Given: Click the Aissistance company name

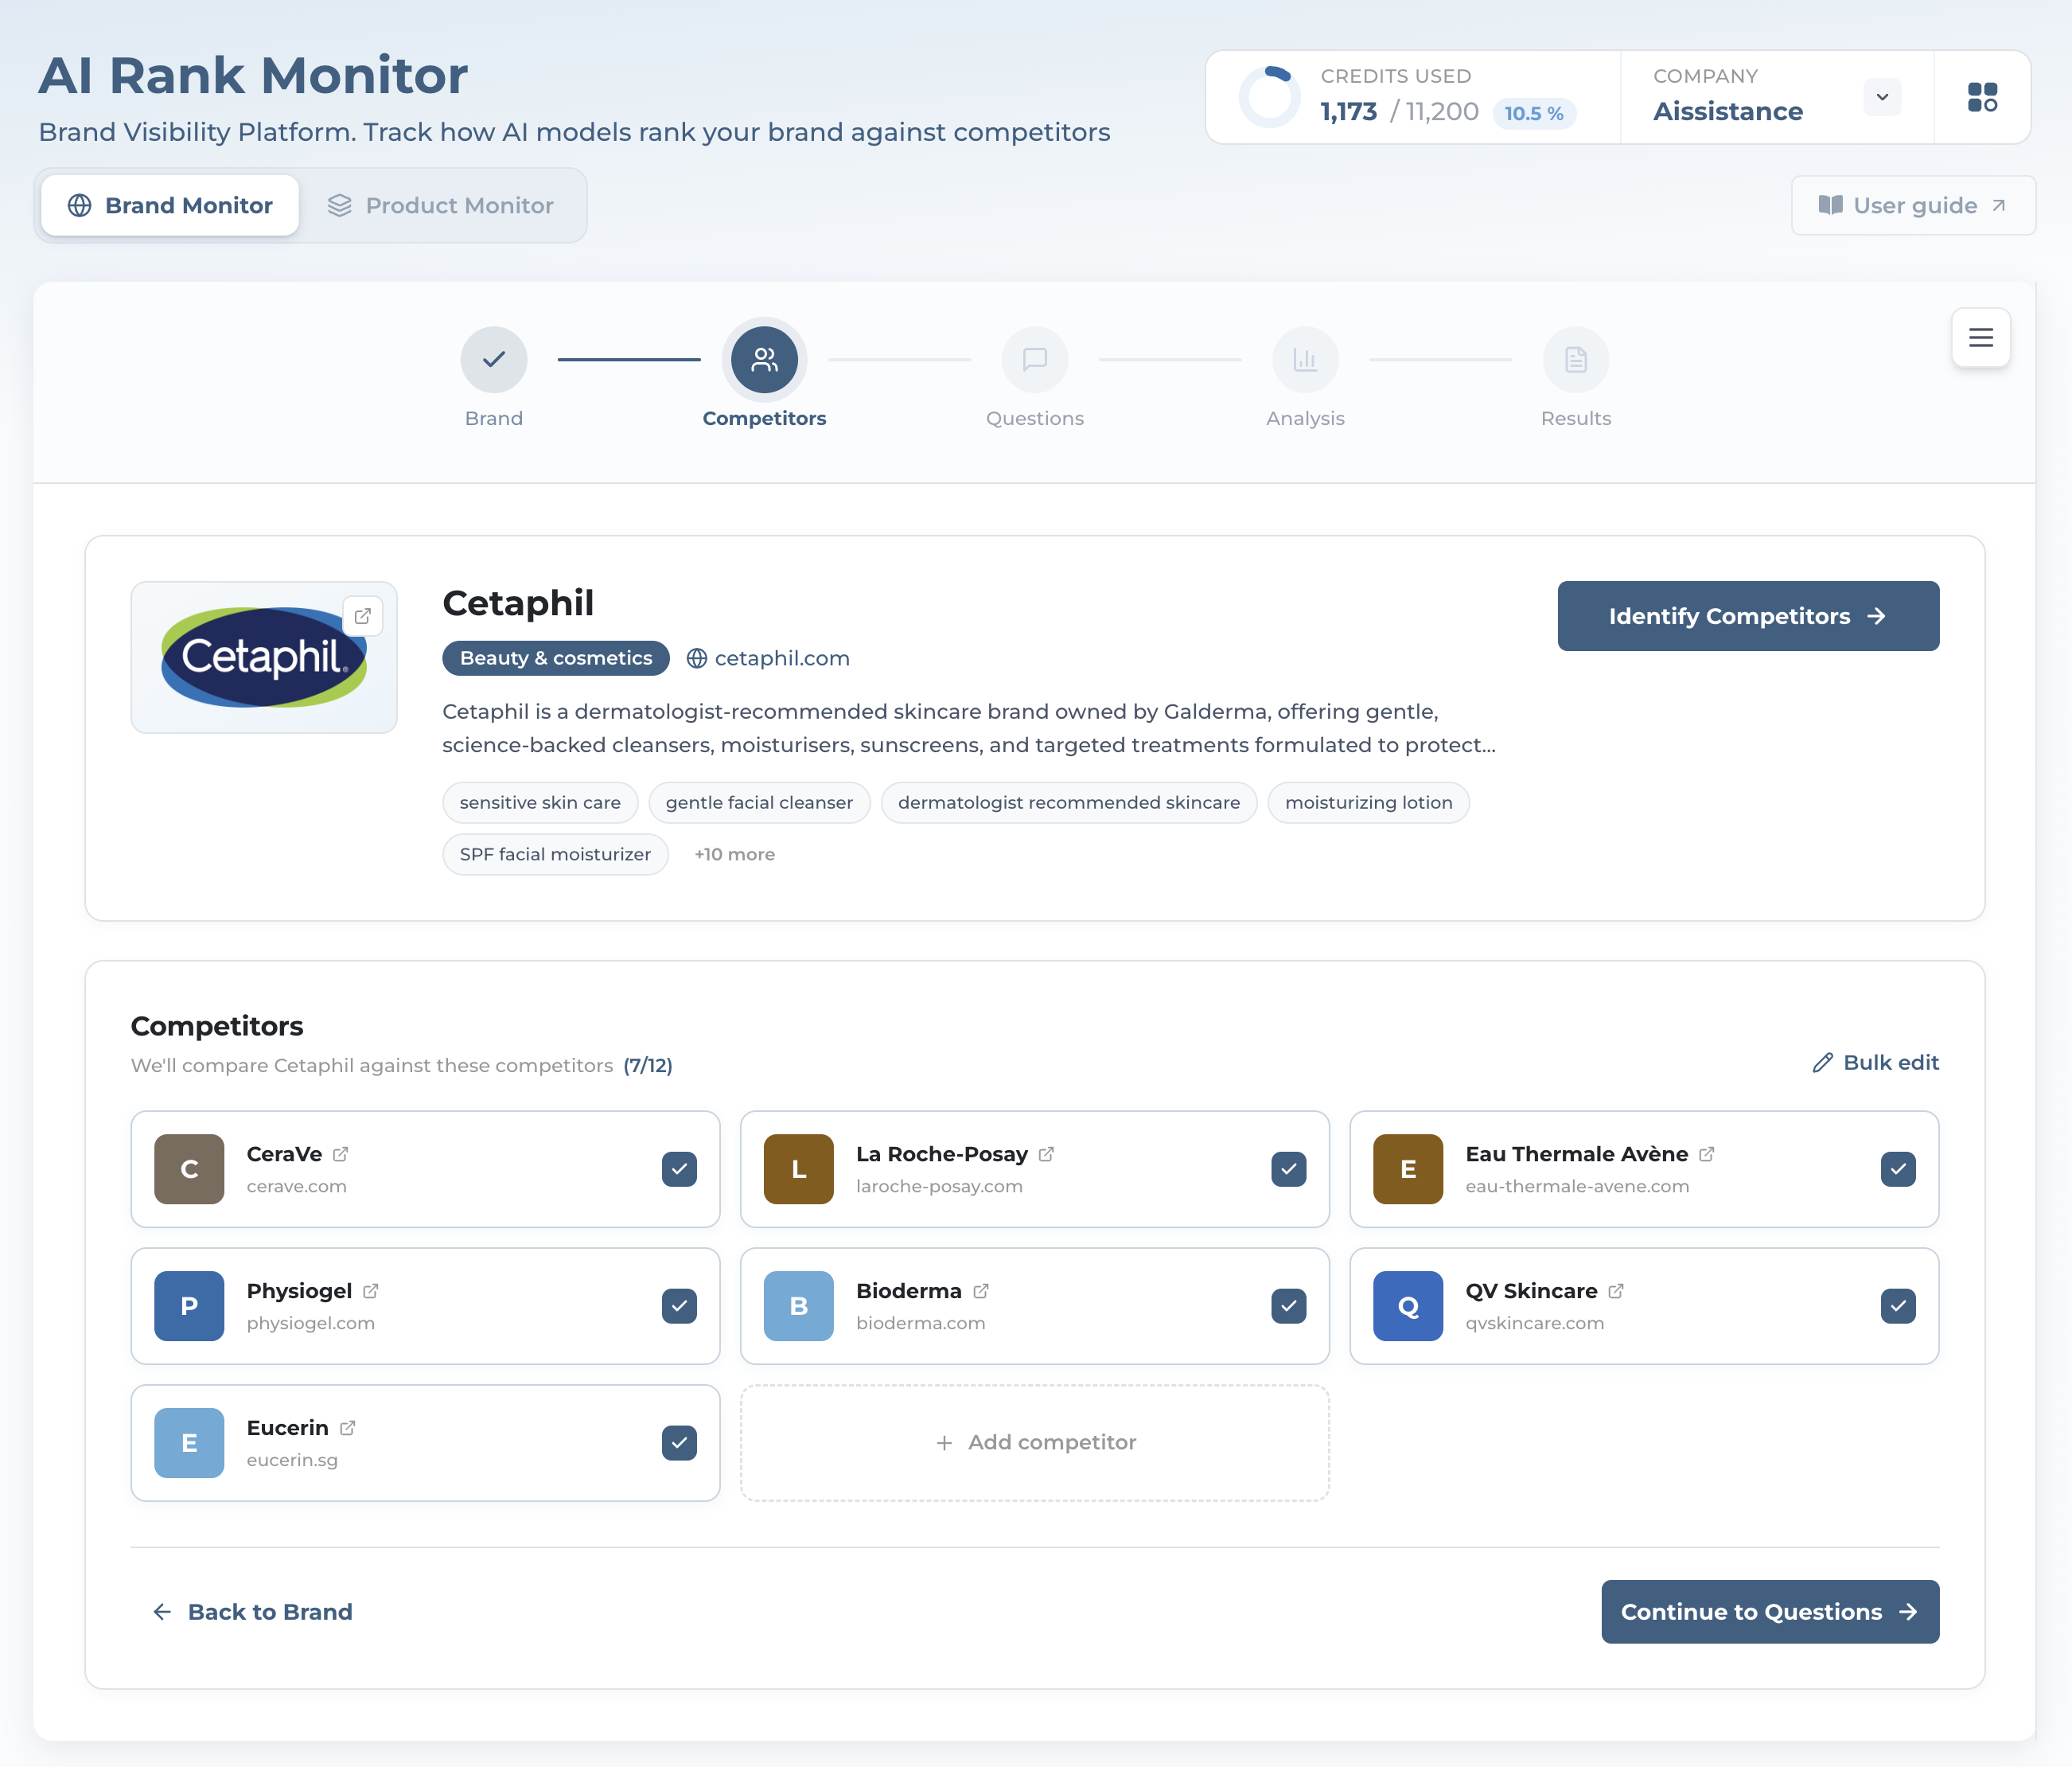Looking at the screenshot, I should pos(1728,111).
